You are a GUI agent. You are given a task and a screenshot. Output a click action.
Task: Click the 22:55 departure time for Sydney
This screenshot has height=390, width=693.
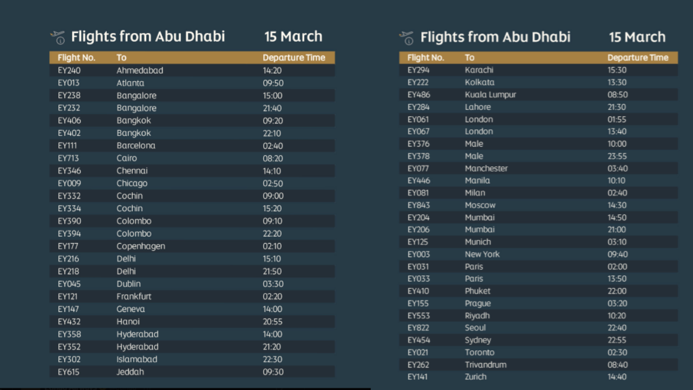(x=617, y=340)
